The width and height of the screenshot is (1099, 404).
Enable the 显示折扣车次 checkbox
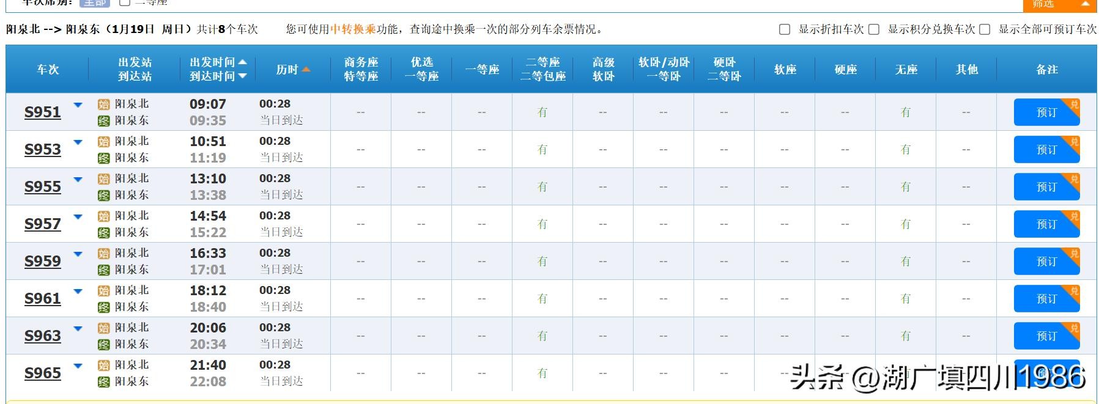click(785, 29)
